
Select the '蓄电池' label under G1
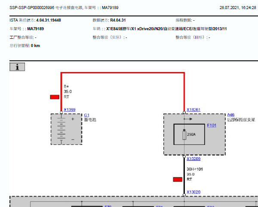[90, 120]
